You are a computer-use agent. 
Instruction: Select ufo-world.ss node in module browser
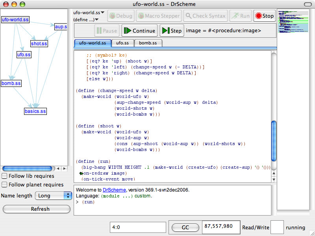pyautogui.click(x=15, y=20)
